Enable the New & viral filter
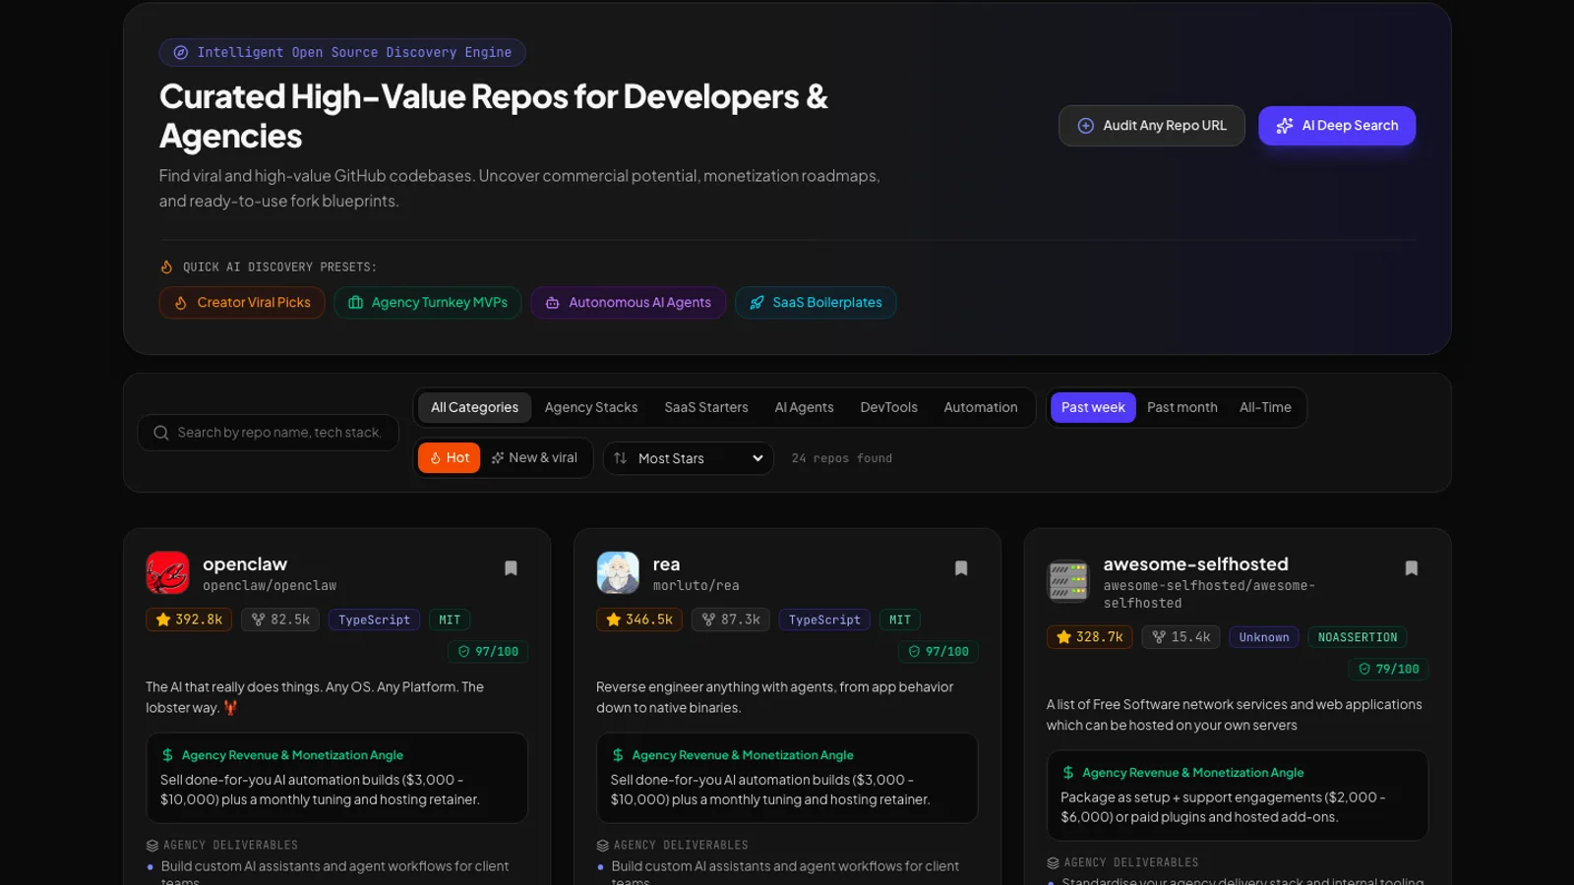 [x=534, y=458]
